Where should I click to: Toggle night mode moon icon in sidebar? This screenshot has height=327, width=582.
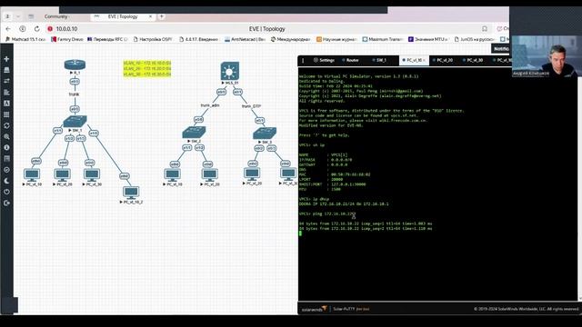6,181
